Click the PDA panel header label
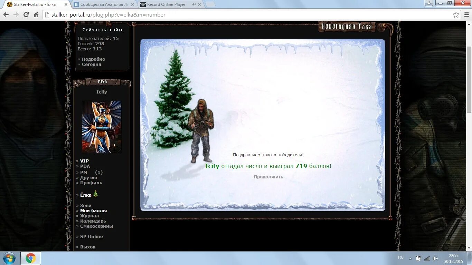Image resolution: width=472 pixels, height=265 pixels. point(103,82)
